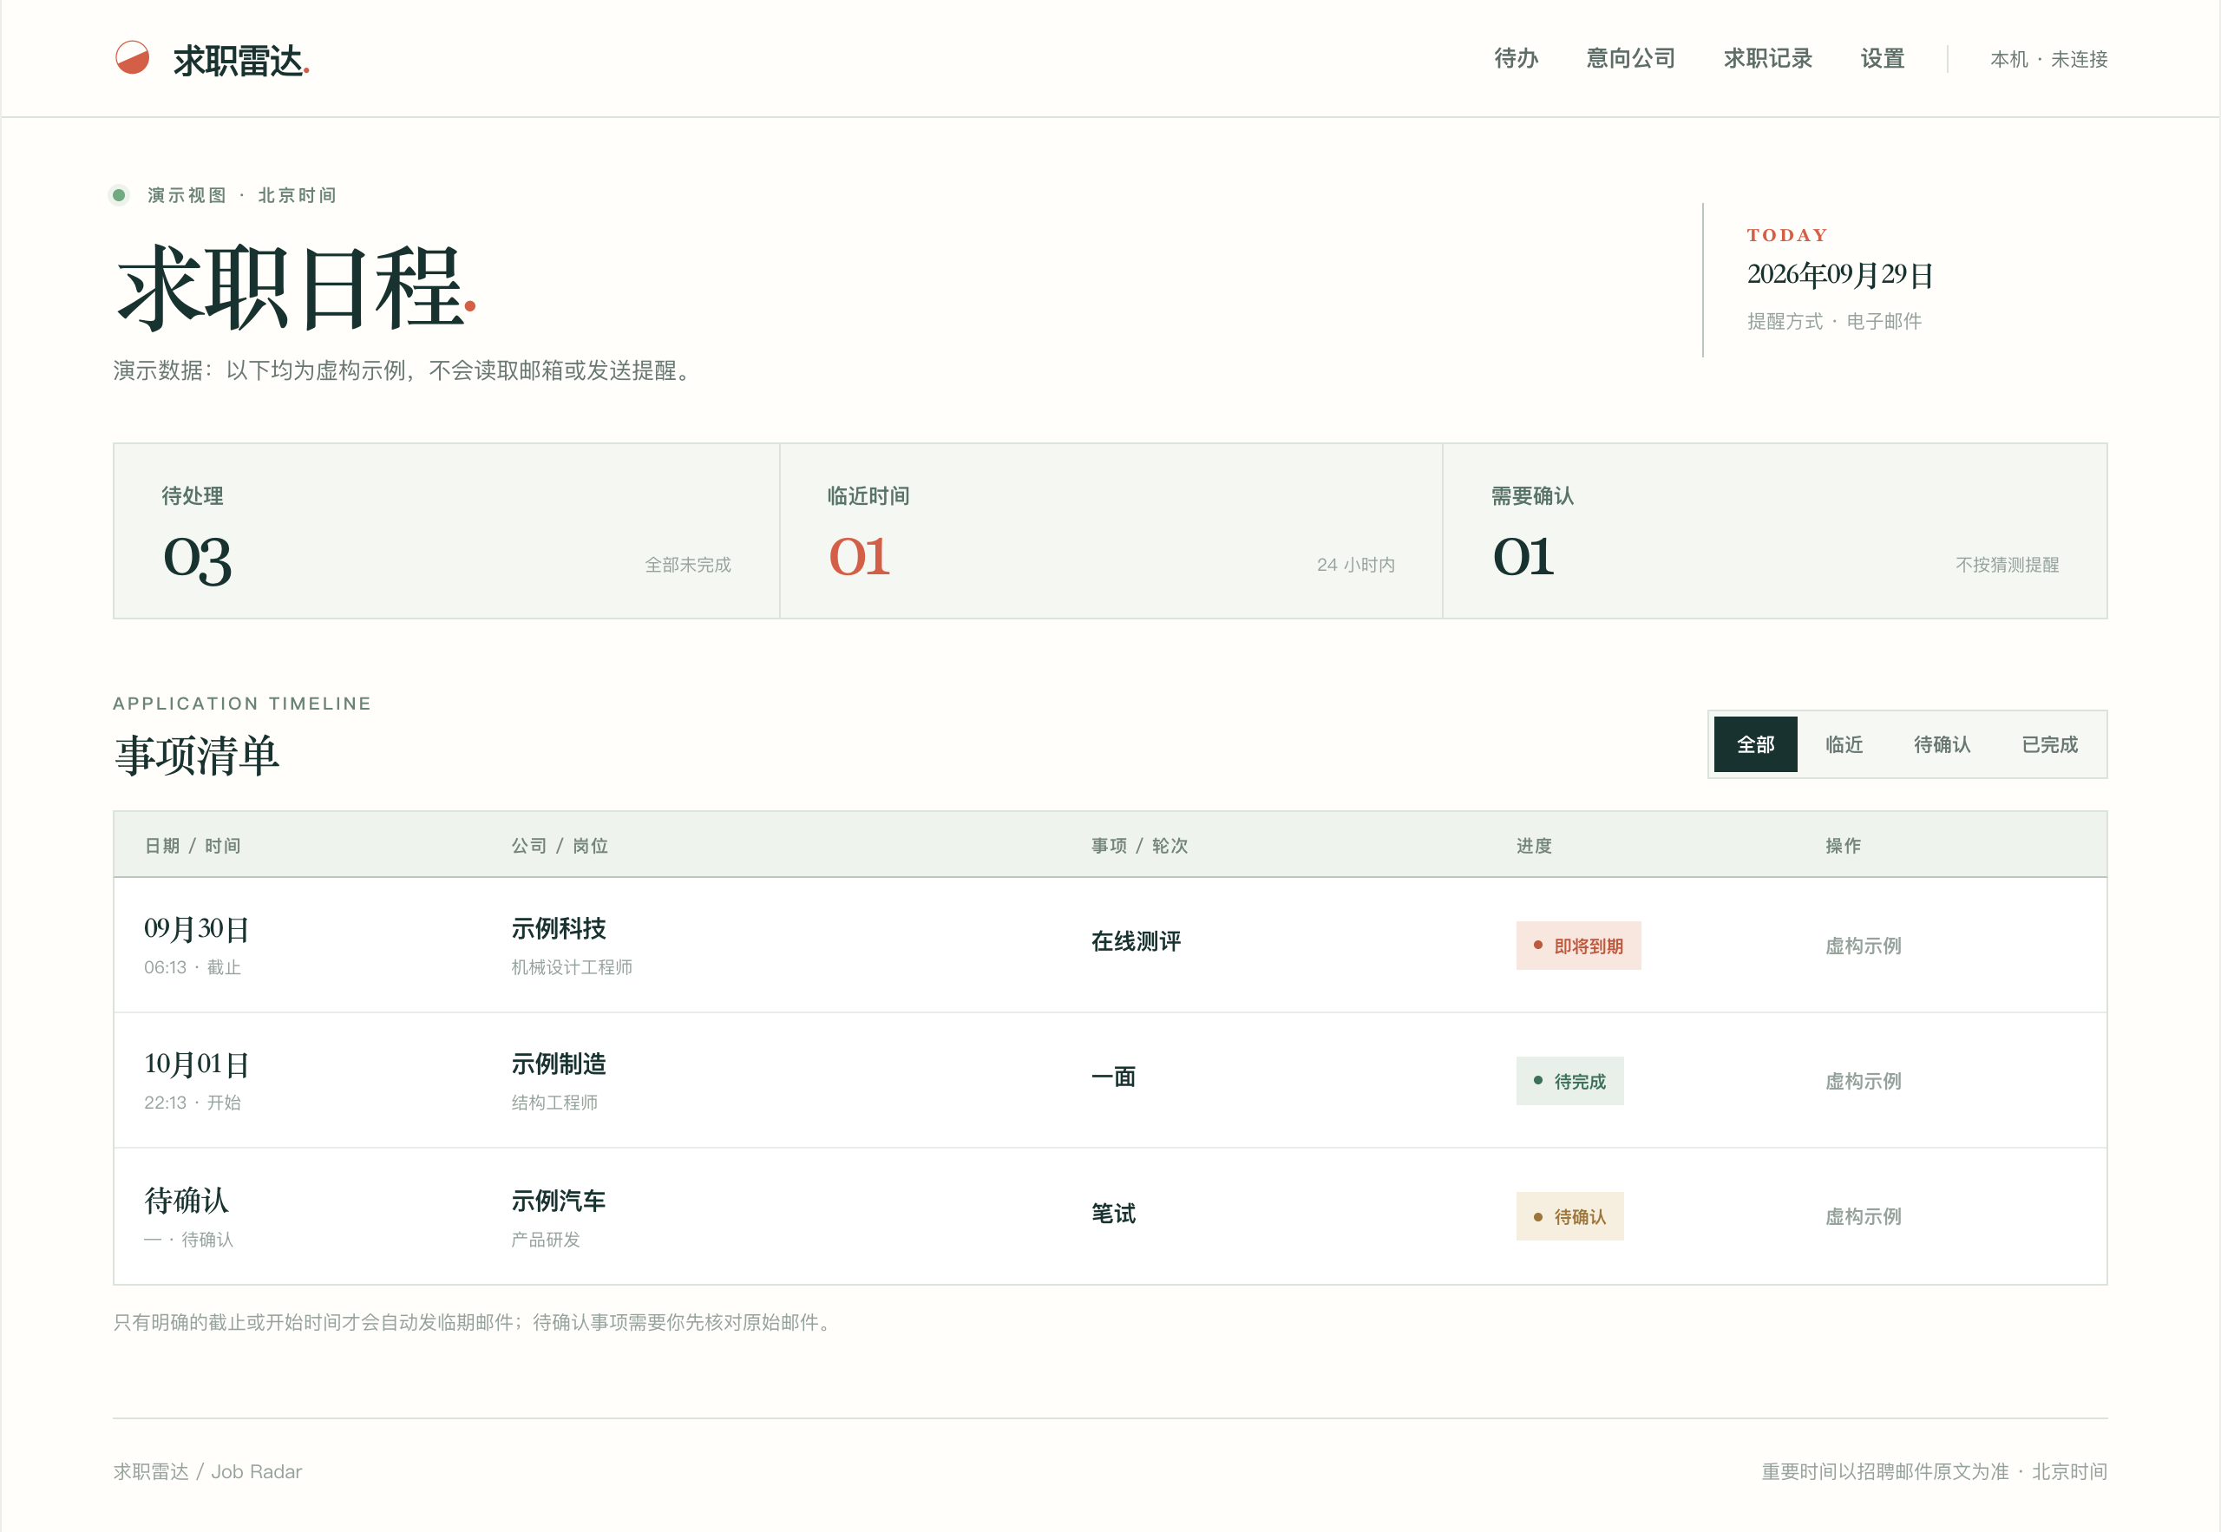This screenshot has width=2221, height=1532.
Task: Click the 09月30日 date cell
Action: (x=197, y=928)
